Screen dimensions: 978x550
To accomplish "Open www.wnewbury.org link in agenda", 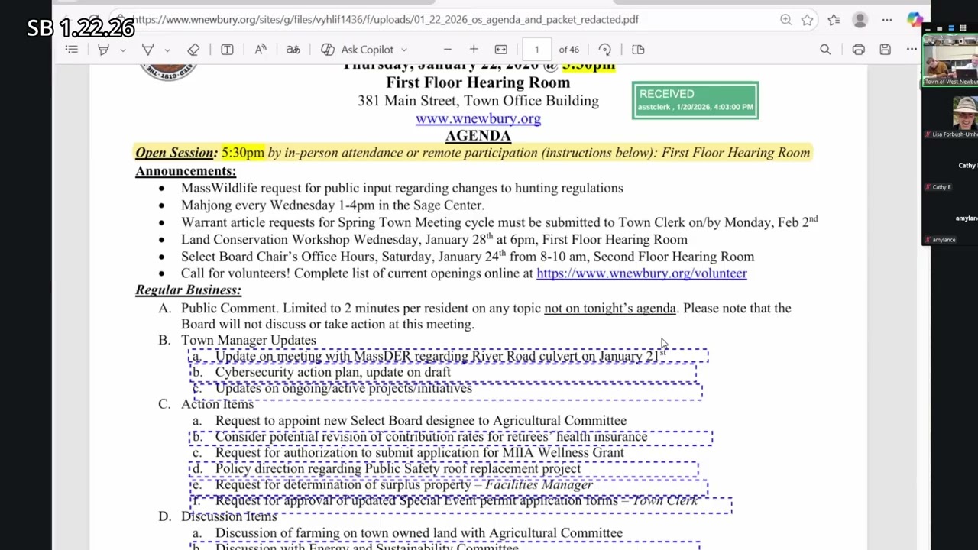I will (478, 118).
